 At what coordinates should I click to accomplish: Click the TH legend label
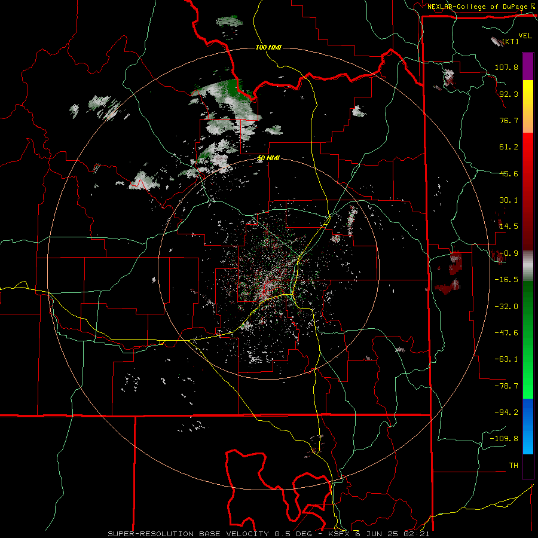(x=513, y=466)
